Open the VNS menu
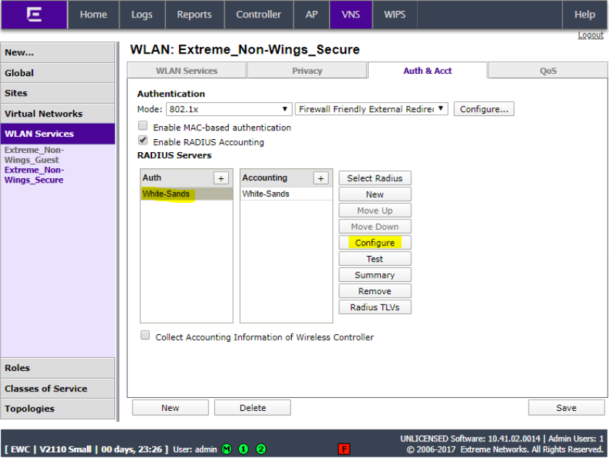Viewport: 609px width, 458px height. pyautogui.click(x=350, y=14)
